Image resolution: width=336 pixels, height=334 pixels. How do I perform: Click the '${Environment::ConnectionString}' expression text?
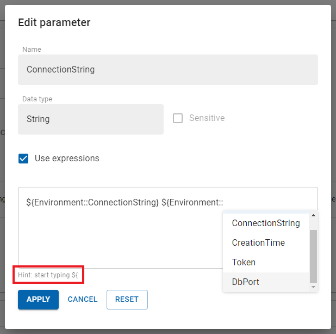pos(92,203)
